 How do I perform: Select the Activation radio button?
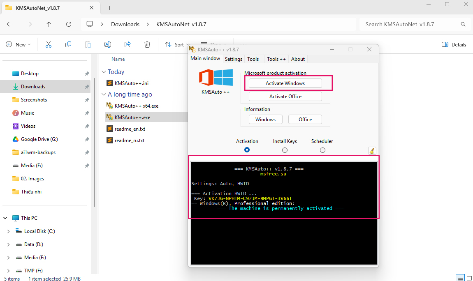[x=247, y=150]
